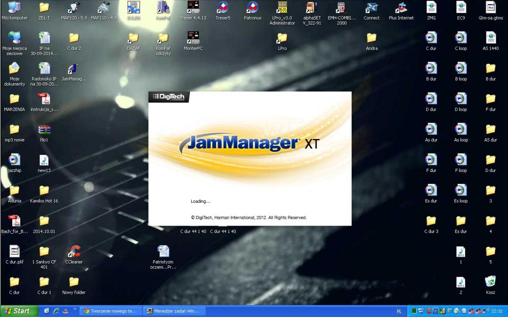Select the MARZENIA folder
The image size is (508, 330).
[15, 103]
